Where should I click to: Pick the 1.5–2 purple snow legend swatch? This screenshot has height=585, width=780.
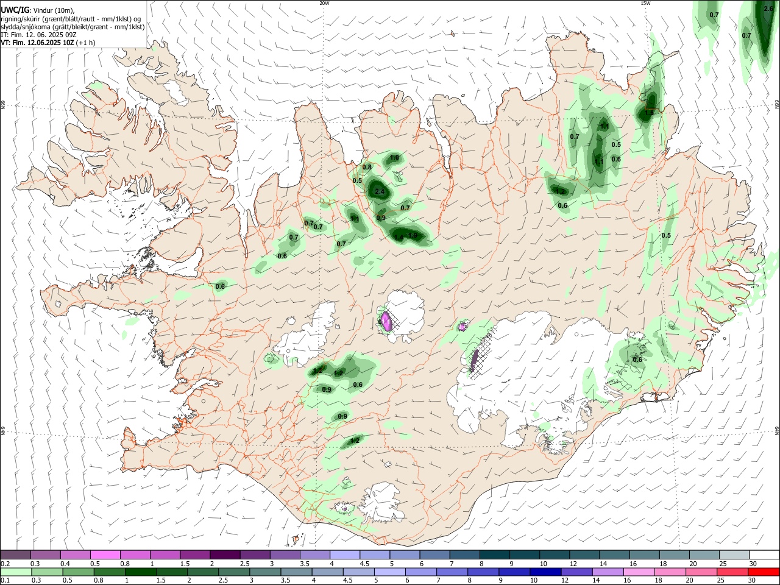click(x=195, y=555)
